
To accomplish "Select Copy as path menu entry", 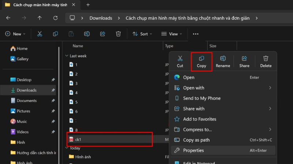I will [196, 140].
